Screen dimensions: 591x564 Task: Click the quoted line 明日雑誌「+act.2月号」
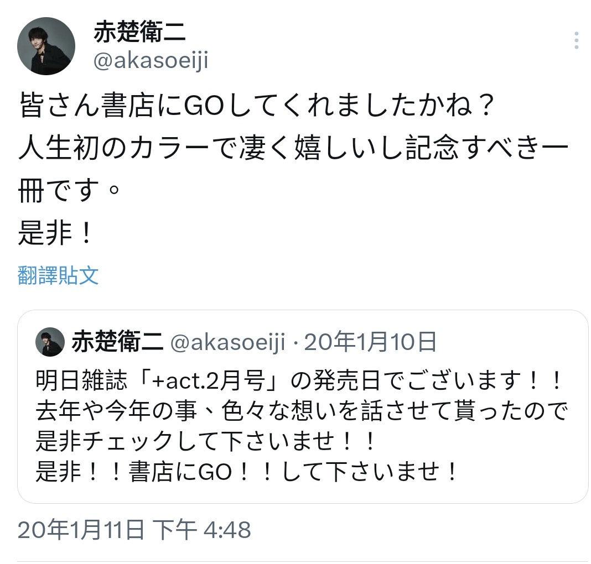pyautogui.click(x=299, y=380)
